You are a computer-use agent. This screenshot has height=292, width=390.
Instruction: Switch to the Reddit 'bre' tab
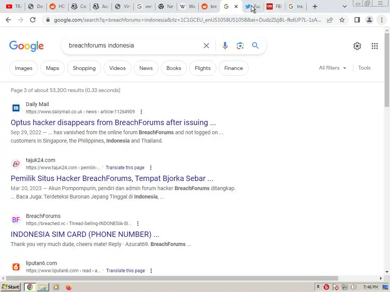coord(209,7)
